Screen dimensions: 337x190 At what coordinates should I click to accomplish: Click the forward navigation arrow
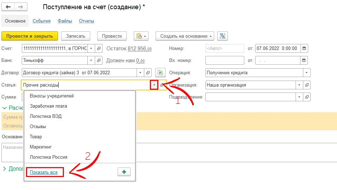[21, 7]
